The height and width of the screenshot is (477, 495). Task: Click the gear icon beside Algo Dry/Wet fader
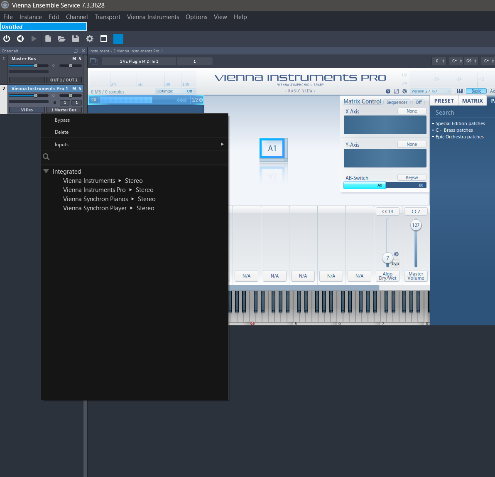pyautogui.click(x=396, y=254)
